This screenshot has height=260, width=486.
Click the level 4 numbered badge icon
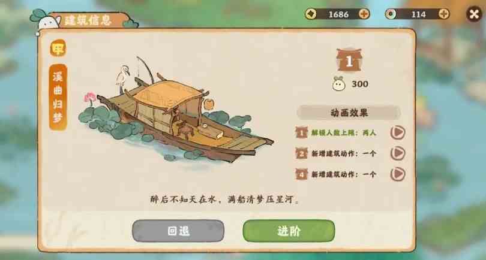pos(301,174)
